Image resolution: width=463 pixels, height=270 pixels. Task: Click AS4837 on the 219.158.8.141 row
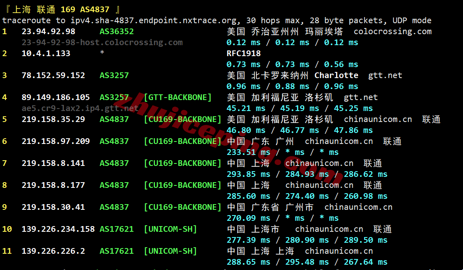click(114, 163)
